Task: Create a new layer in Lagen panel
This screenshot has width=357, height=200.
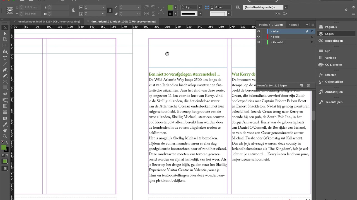Action: (x=301, y=86)
